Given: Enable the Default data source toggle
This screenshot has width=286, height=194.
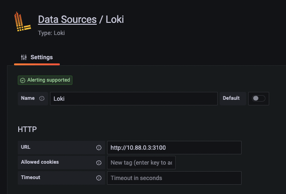Looking at the screenshot, I should pos(258,98).
